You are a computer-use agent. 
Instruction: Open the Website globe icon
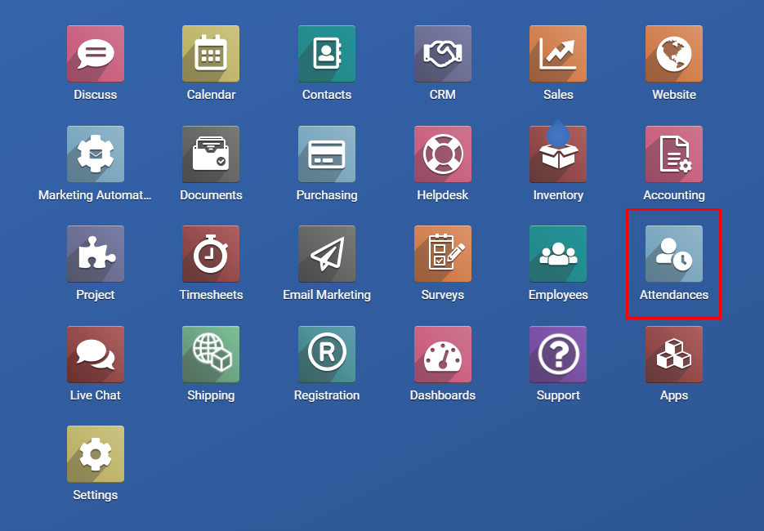point(674,54)
